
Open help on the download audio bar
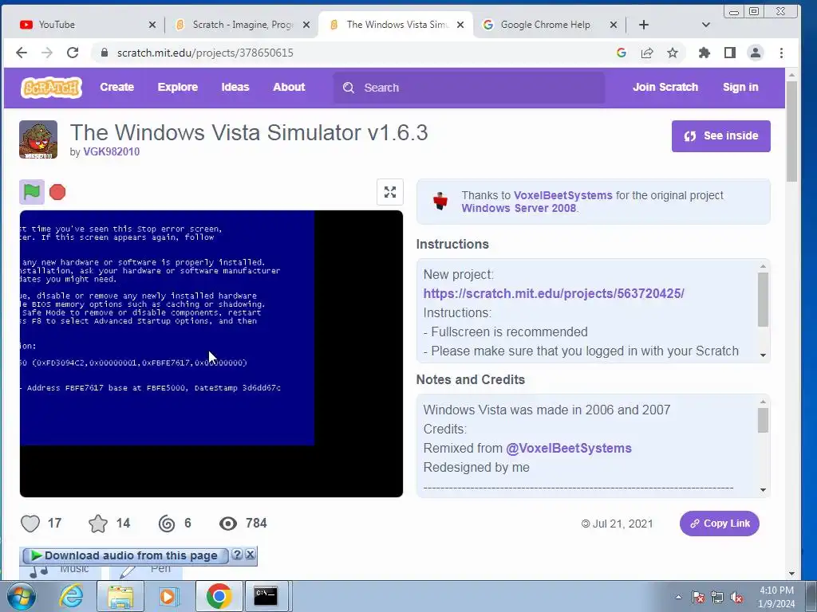[236, 555]
